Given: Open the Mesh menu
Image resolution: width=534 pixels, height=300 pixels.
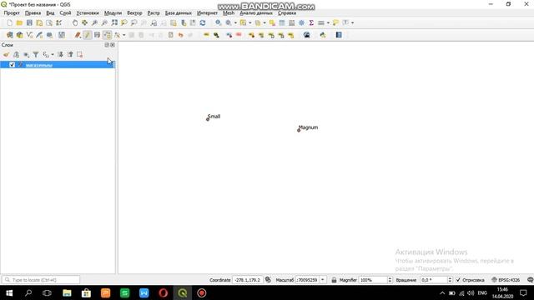Looking at the screenshot, I should point(229,13).
